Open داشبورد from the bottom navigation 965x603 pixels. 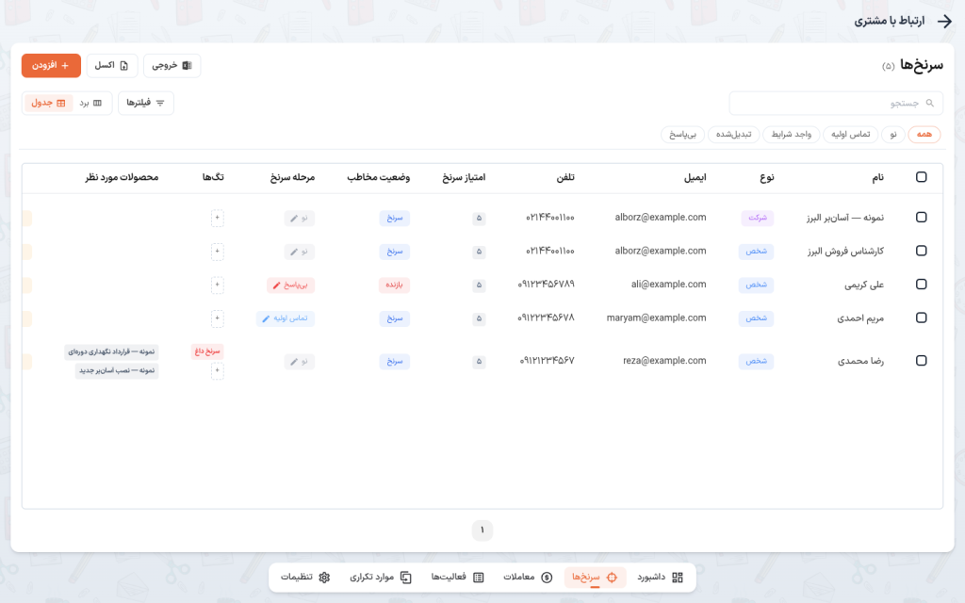click(x=660, y=578)
